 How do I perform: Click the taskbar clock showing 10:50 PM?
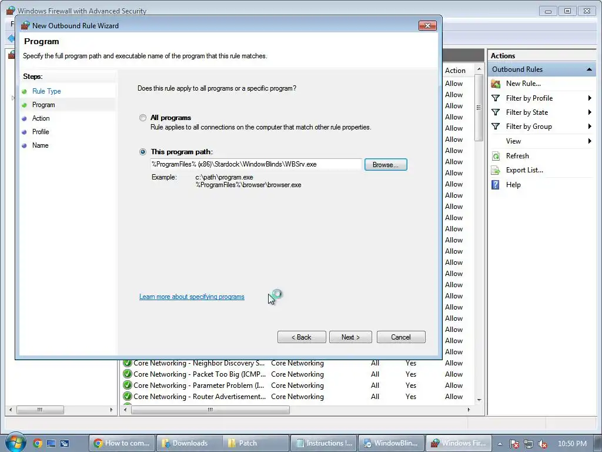(572, 444)
